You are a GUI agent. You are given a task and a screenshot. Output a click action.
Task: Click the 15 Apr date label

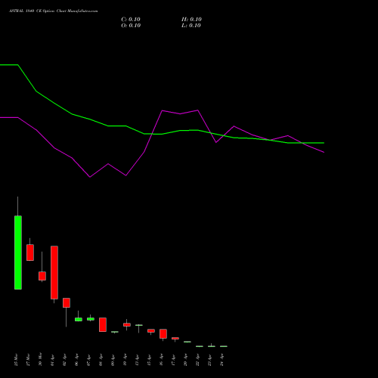[x=150, y=360]
